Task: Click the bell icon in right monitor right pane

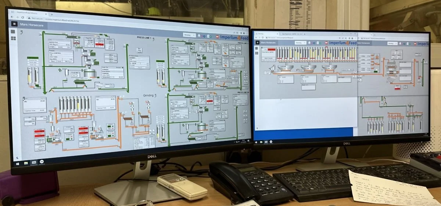Action: pos(400,44)
